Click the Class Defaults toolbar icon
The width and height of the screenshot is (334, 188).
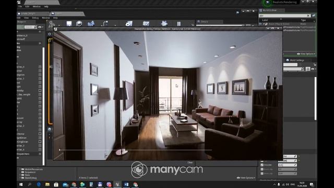point(146,23)
